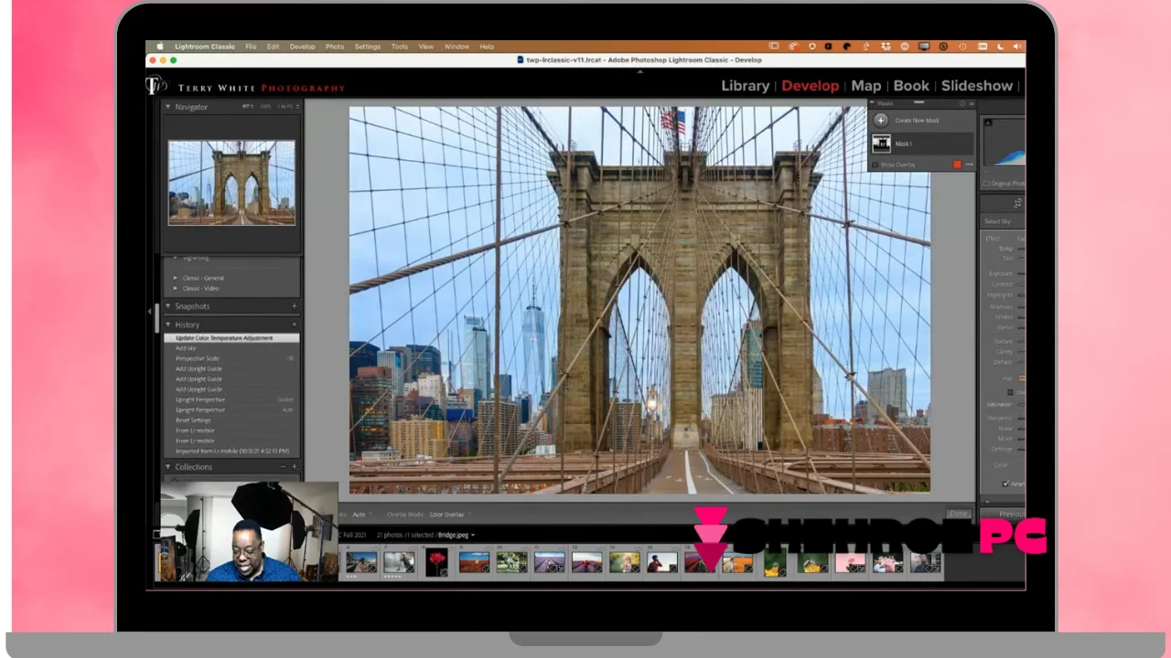1171x658 pixels.
Task: Switch to the Library module
Action: coord(745,86)
